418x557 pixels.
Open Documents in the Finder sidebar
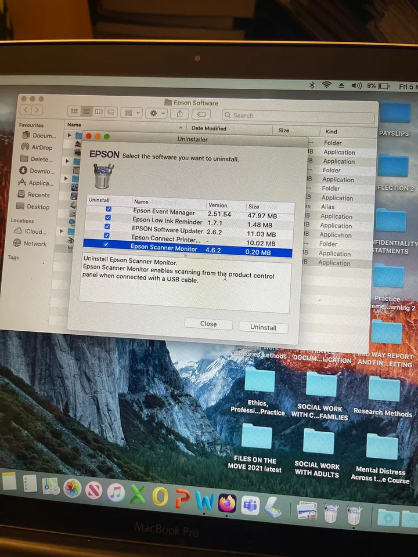click(x=39, y=135)
